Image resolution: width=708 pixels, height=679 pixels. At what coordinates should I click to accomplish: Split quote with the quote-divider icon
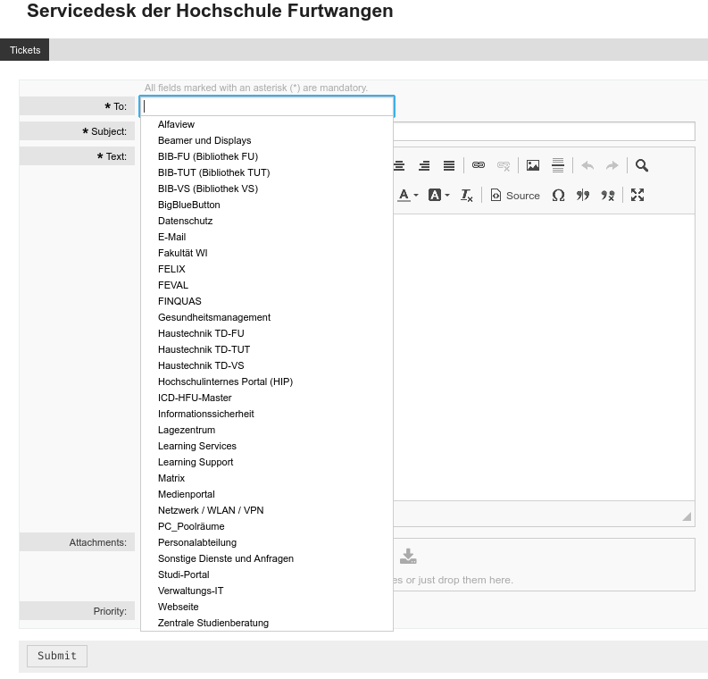[583, 195]
